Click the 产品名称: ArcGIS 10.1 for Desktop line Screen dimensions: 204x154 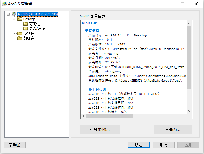118,35
